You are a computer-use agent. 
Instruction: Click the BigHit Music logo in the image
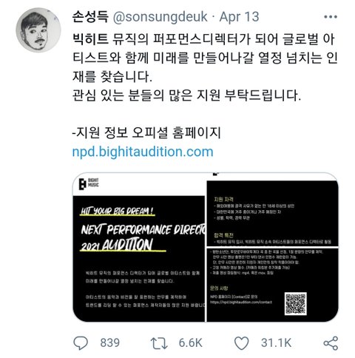point(89,184)
